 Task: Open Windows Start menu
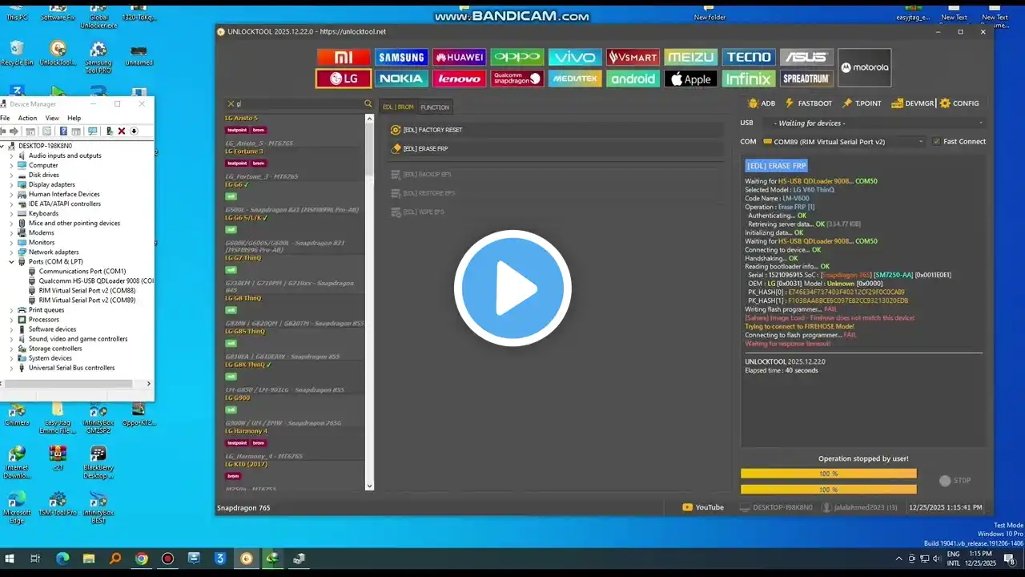pyautogui.click(x=10, y=559)
